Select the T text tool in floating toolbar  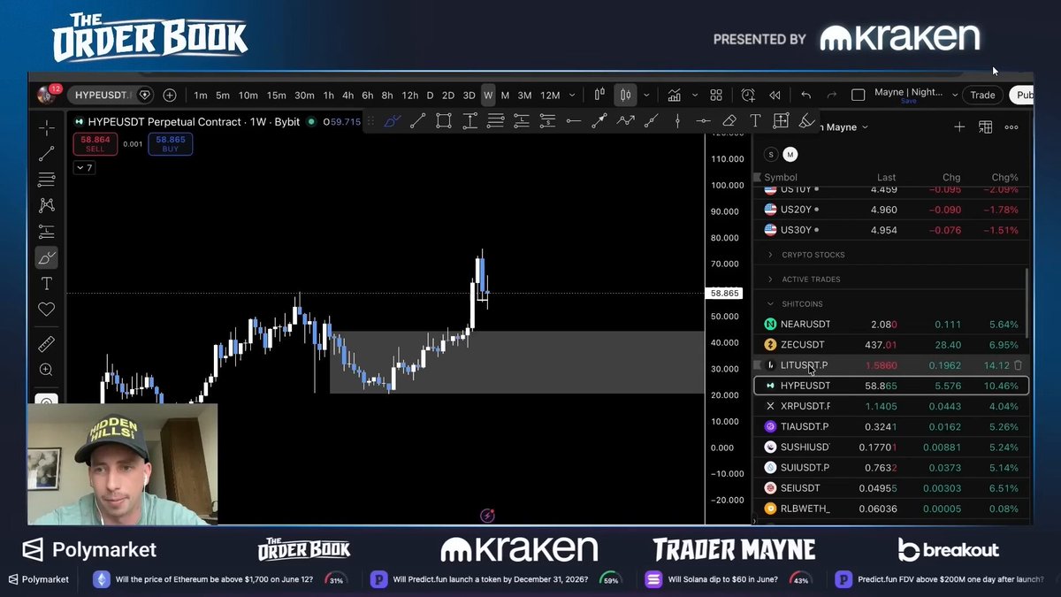tap(755, 120)
